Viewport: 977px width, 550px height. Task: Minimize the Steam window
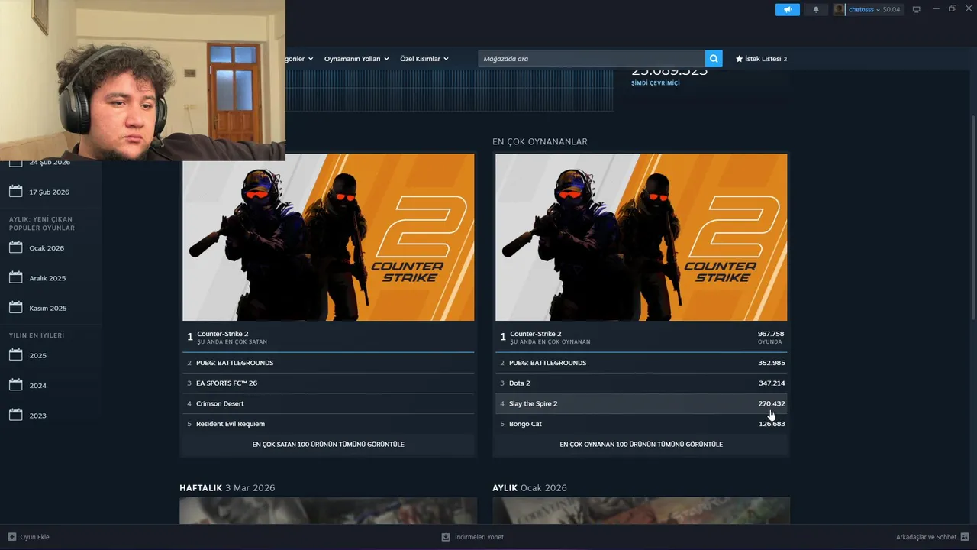[936, 8]
